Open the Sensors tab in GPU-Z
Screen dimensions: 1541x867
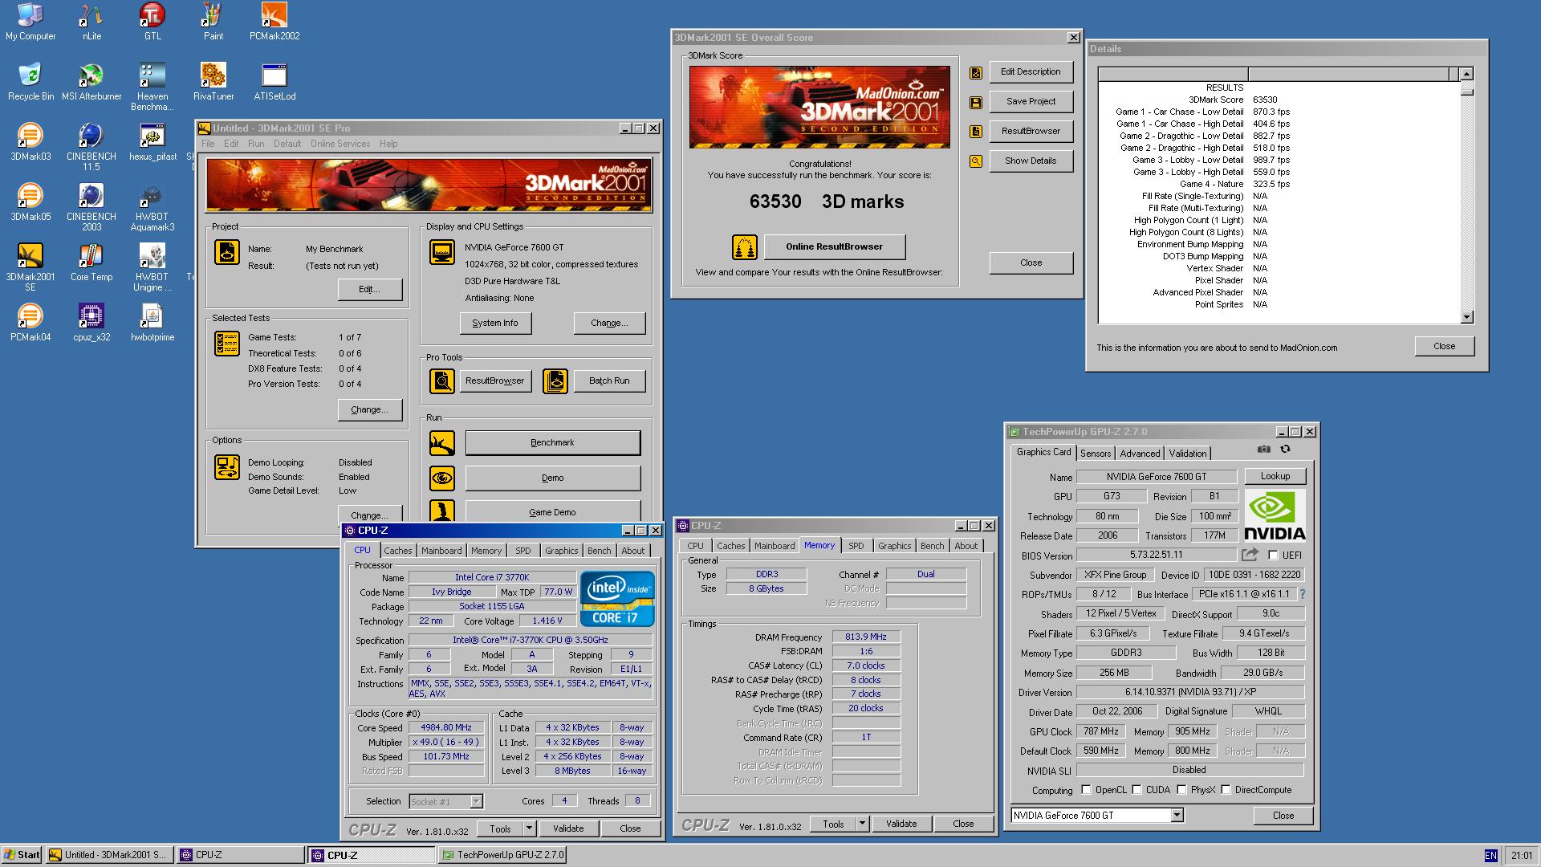coord(1096,454)
